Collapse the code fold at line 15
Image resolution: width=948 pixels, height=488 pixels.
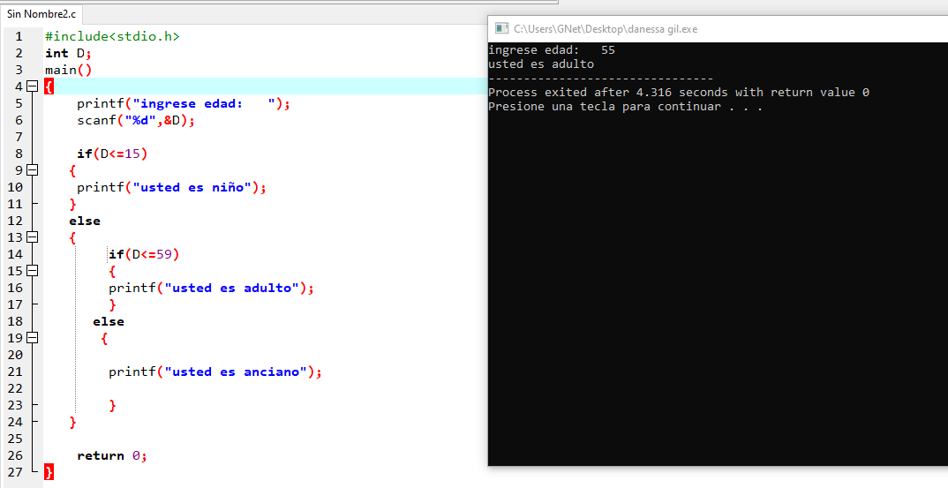coord(32,271)
